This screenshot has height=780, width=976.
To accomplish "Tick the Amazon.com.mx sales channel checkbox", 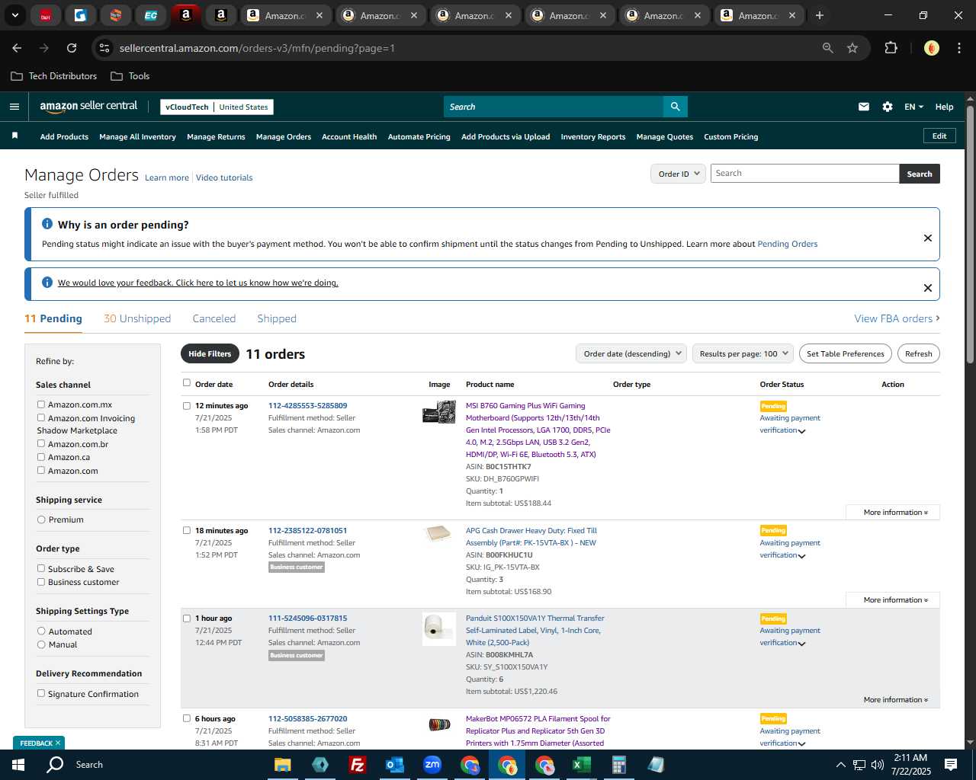I will (x=41, y=404).
